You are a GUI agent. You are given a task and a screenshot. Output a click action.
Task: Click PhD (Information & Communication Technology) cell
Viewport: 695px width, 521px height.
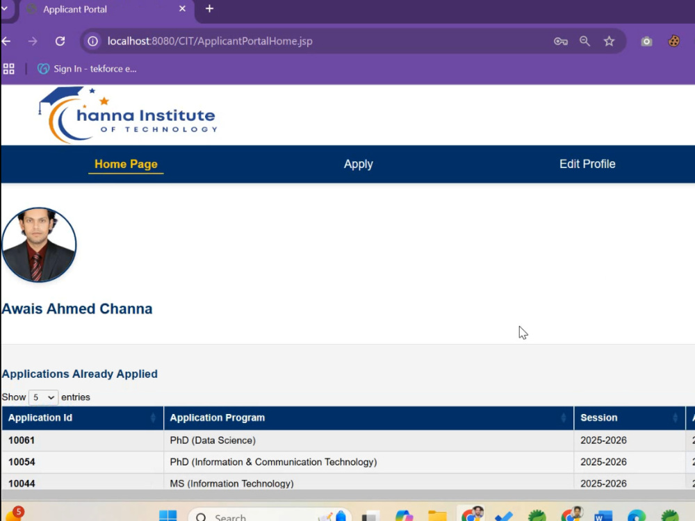(x=369, y=462)
